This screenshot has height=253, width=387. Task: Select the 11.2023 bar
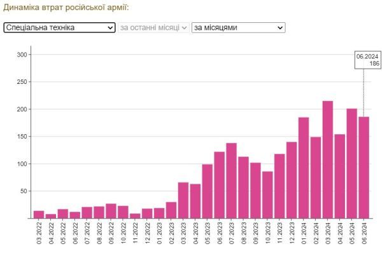[x=279, y=186]
